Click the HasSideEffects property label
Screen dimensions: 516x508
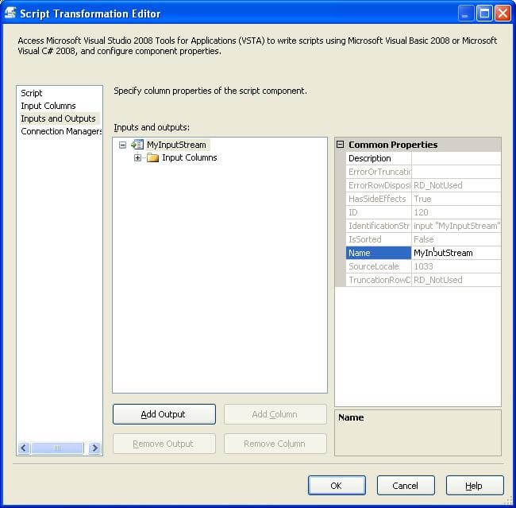(x=379, y=199)
